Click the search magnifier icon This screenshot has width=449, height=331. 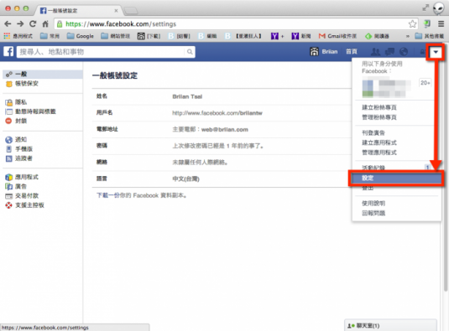[190, 52]
